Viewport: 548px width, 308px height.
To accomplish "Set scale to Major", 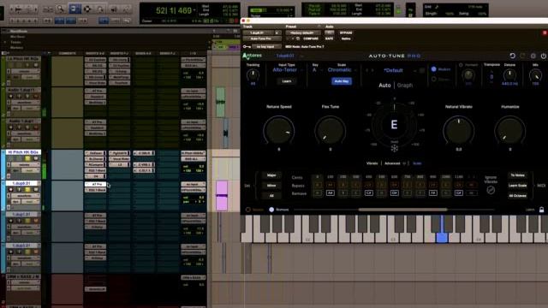I will coord(271,175).
